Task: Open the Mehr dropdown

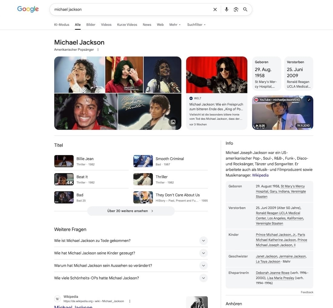Action: coord(175,24)
